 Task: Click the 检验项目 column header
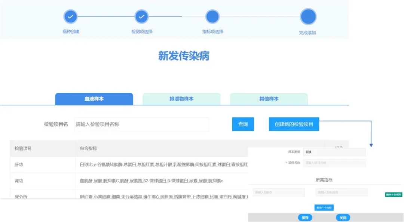coord(23,148)
